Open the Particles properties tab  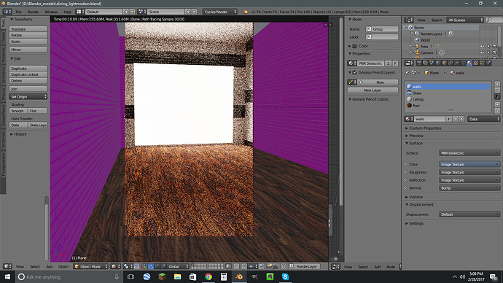pyautogui.click(x=482, y=63)
